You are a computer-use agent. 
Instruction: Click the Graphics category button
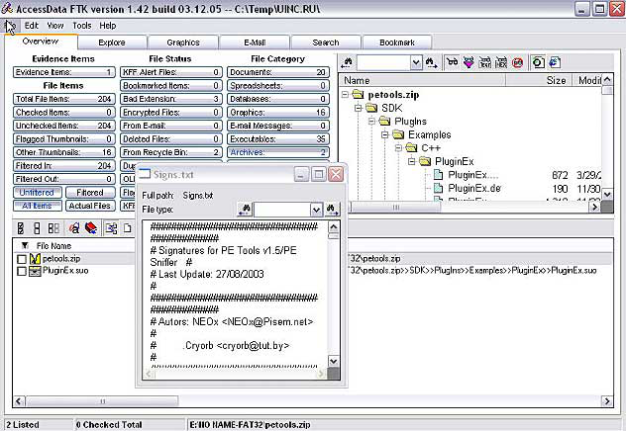pos(278,113)
